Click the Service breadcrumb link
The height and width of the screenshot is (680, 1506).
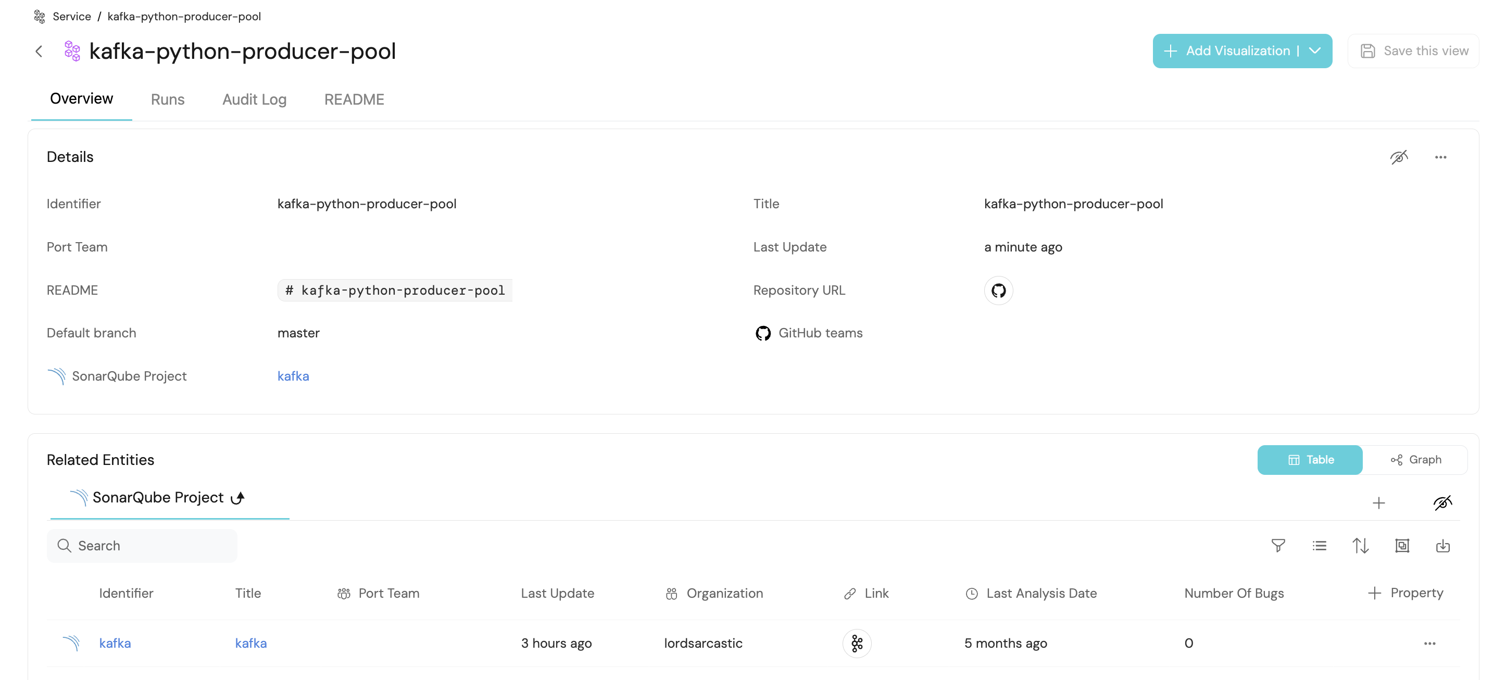coord(71,16)
